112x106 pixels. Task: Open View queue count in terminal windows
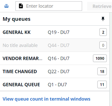(46, 99)
